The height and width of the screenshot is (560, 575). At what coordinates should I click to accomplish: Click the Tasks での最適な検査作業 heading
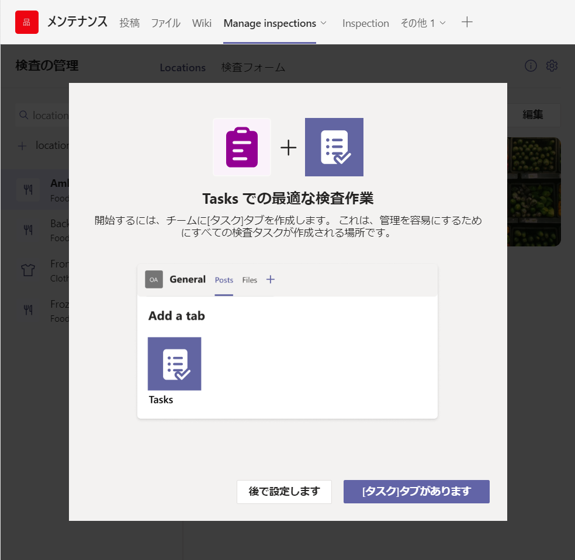click(288, 199)
